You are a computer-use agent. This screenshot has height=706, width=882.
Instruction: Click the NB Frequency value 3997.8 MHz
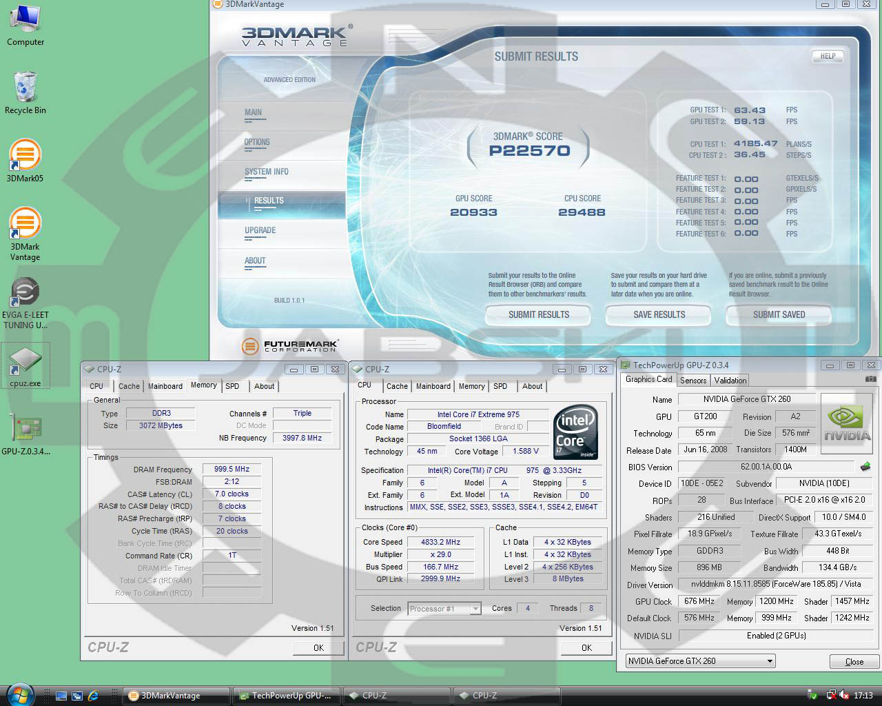tap(302, 438)
